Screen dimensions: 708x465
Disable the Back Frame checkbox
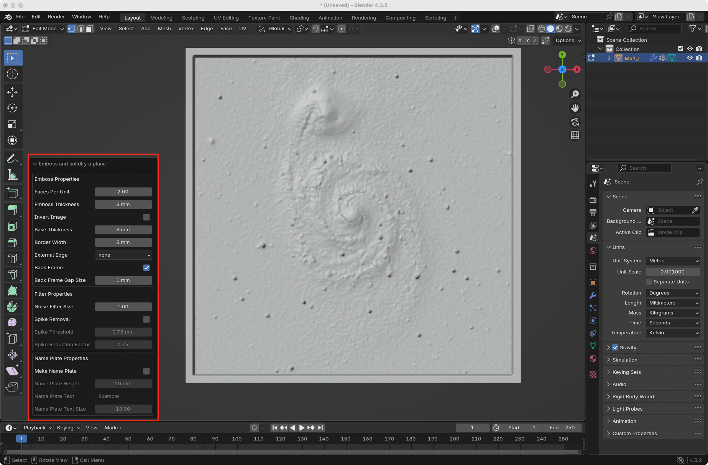pos(146,268)
